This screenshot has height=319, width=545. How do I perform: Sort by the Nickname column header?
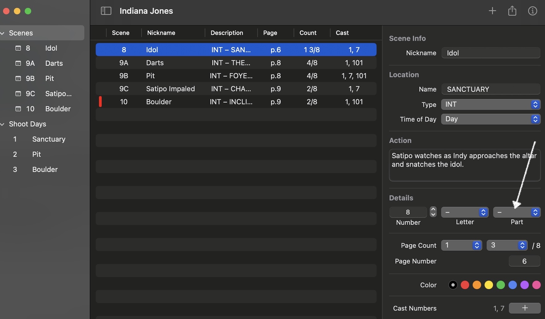coord(173,33)
